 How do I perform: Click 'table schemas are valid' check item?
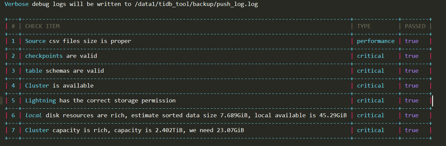point(64,71)
